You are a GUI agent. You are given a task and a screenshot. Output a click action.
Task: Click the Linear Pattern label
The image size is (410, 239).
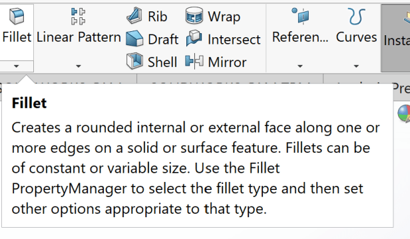click(x=79, y=37)
